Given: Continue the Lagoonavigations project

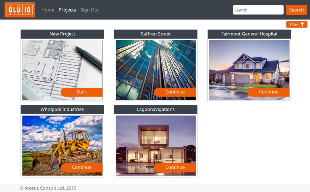Looking at the screenshot, I should click(x=175, y=168).
